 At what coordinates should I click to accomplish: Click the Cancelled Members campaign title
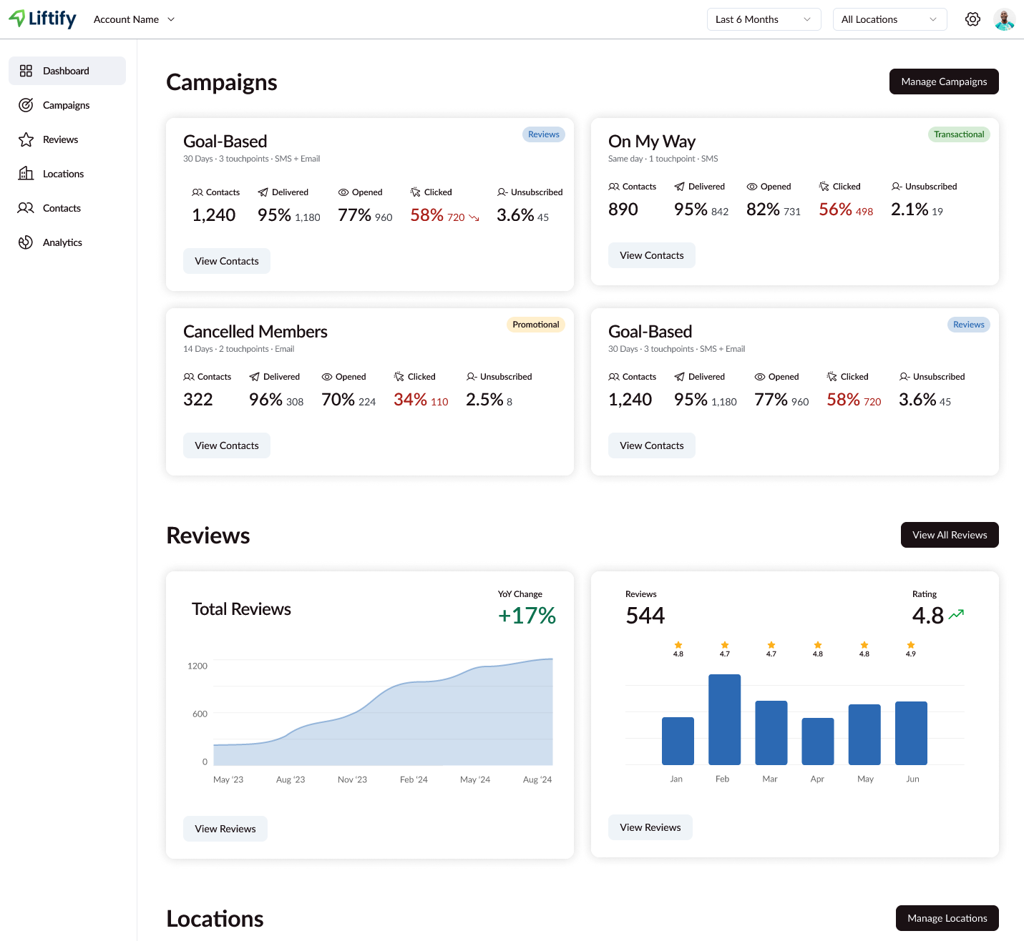255,332
